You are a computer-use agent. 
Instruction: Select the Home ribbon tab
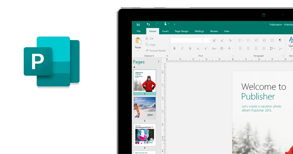click(x=152, y=31)
